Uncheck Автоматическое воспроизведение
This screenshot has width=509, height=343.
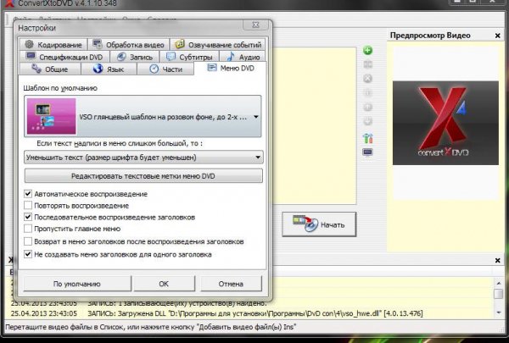coord(28,194)
